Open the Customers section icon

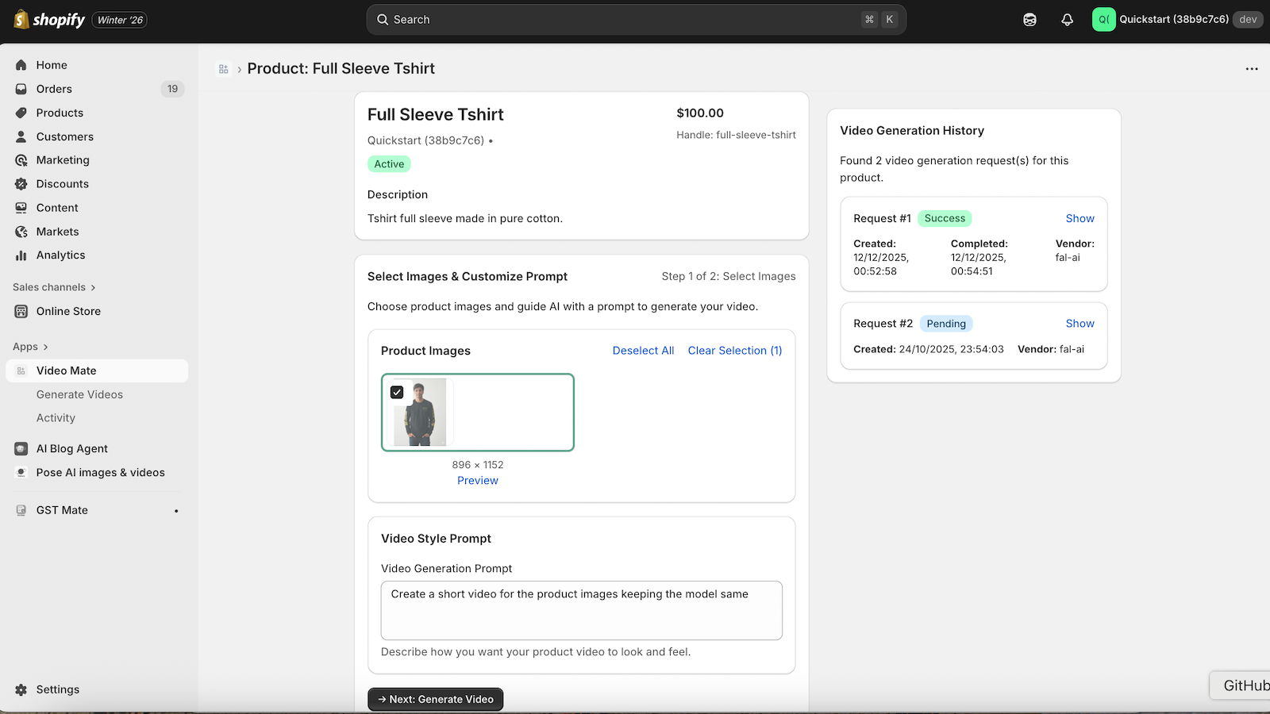(21, 136)
